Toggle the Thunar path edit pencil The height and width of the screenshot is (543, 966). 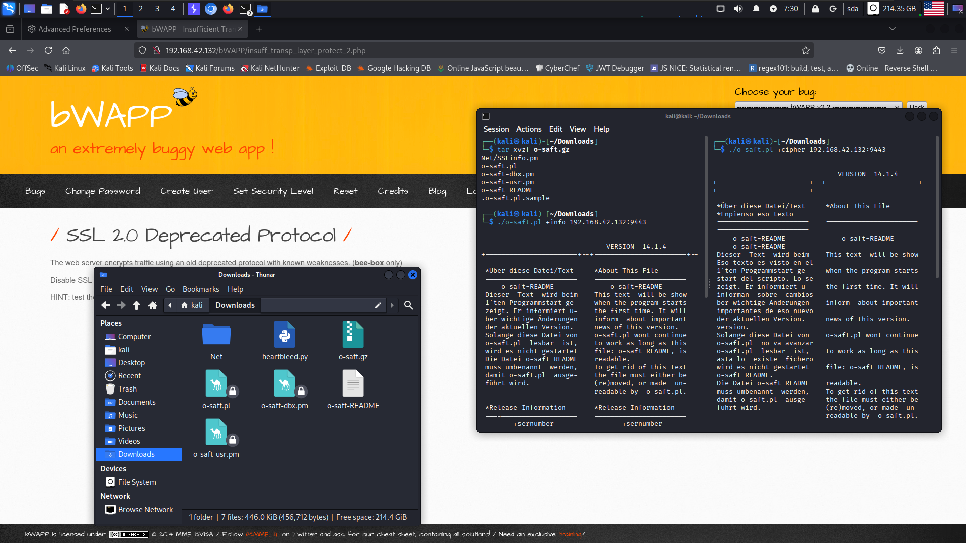[378, 305]
